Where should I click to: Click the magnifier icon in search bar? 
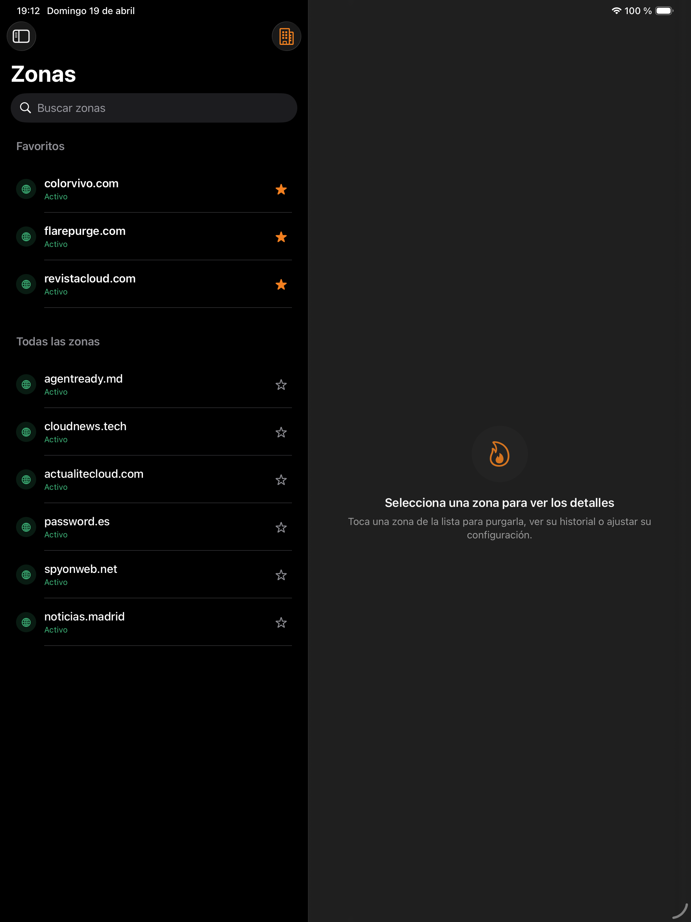pyautogui.click(x=25, y=108)
